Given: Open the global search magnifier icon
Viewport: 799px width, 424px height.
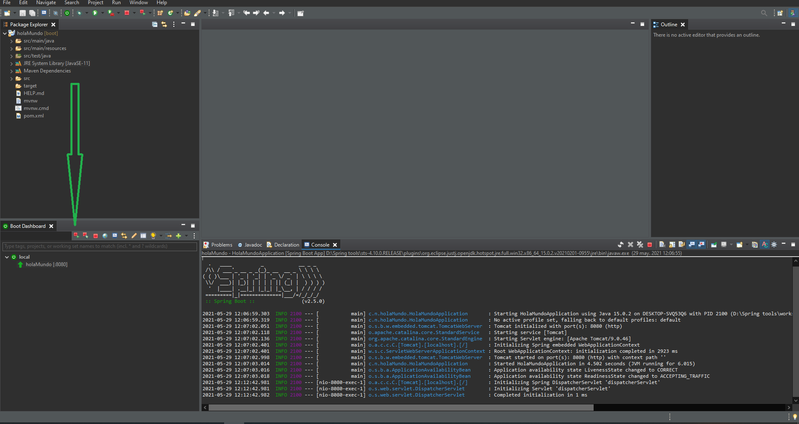Looking at the screenshot, I should pos(764,13).
